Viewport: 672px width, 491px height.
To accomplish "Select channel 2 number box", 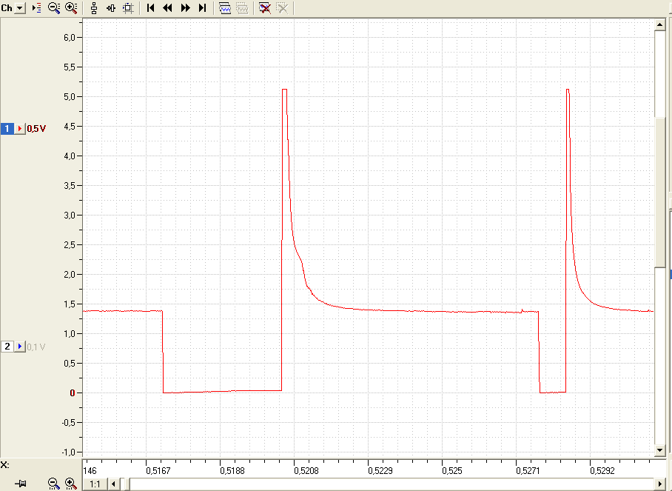I will tap(7, 347).
